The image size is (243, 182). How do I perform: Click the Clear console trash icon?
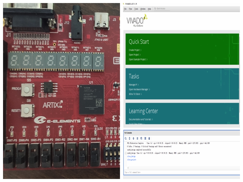149,138
